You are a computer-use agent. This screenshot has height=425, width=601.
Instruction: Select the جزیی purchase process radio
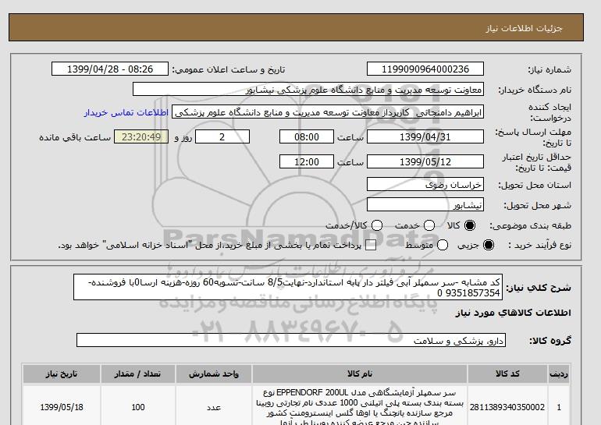pos(489,245)
